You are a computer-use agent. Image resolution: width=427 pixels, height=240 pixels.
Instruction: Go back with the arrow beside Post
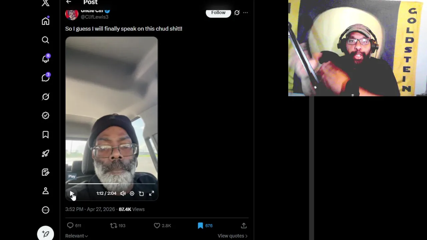[69, 2]
